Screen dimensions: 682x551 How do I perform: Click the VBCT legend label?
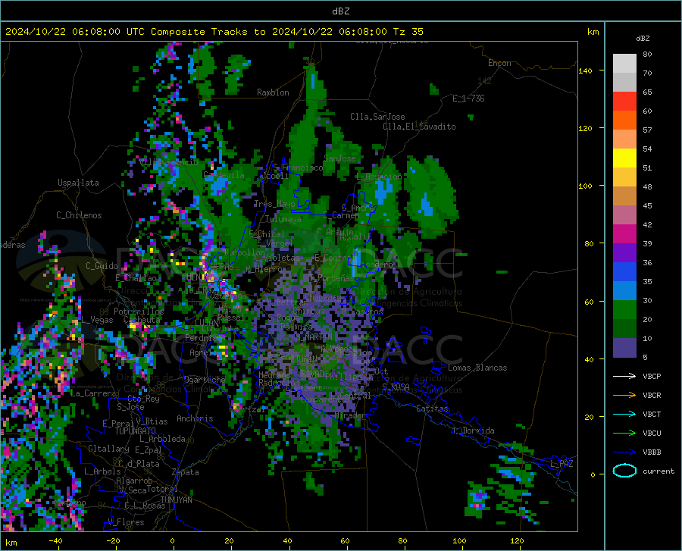point(652,414)
